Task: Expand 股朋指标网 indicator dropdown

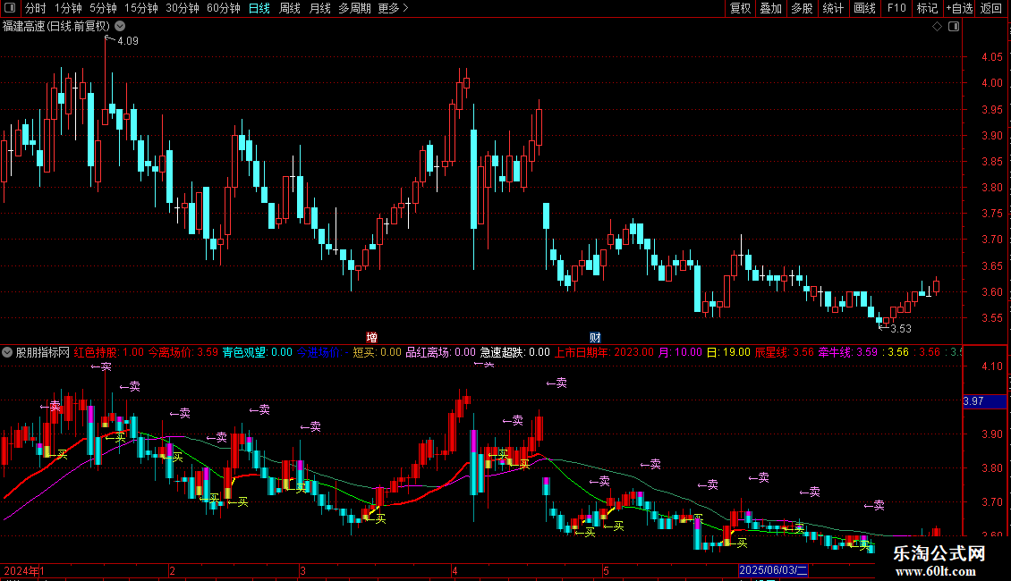Action: coord(7,352)
